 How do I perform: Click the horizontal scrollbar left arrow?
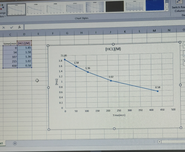160,142
